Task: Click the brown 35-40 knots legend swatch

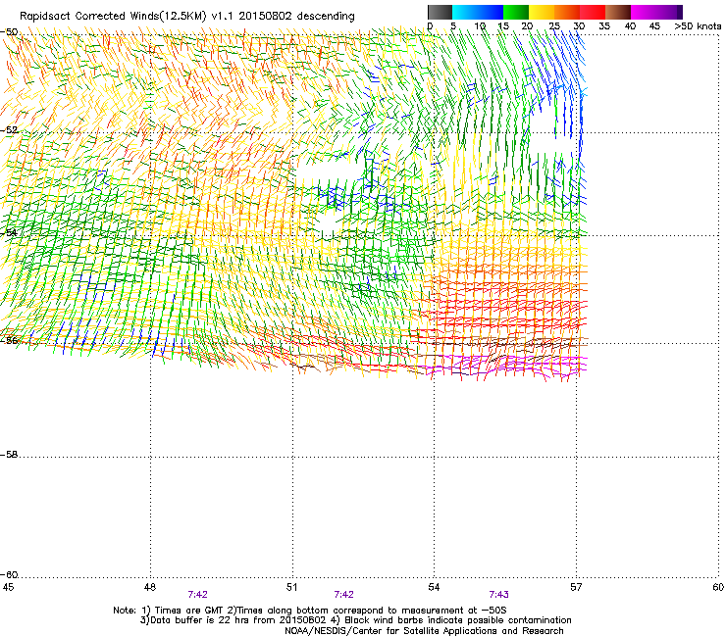Action: (x=618, y=12)
